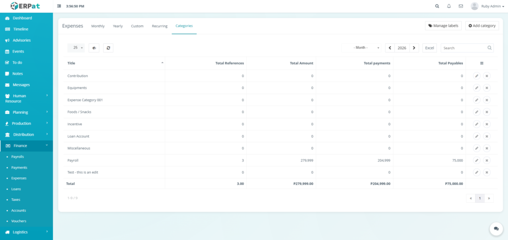Open the mail envelope icon
Screen dimensions: 508x240
pos(461,6)
